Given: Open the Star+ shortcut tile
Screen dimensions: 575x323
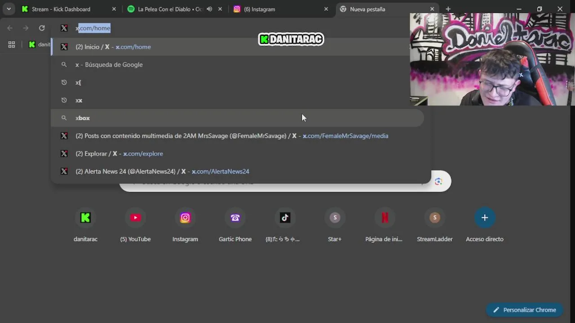Looking at the screenshot, I should click(x=335, y=226).
